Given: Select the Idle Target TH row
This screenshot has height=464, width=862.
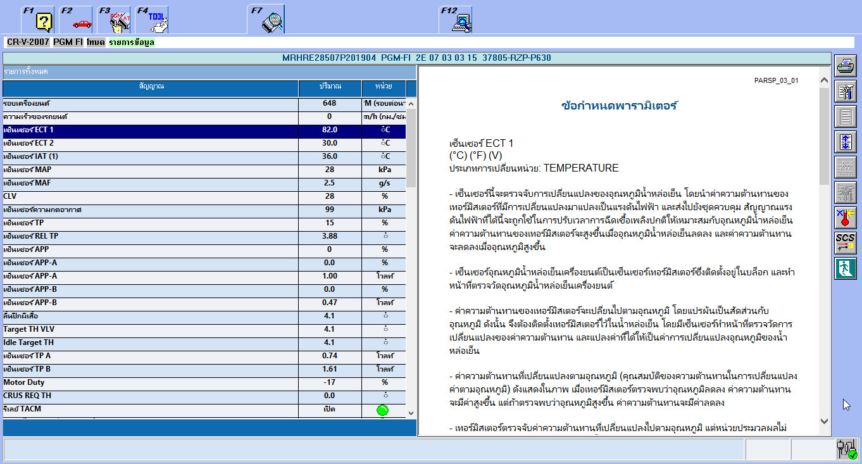Looking at the screenshot, I should tap(204, 343).
